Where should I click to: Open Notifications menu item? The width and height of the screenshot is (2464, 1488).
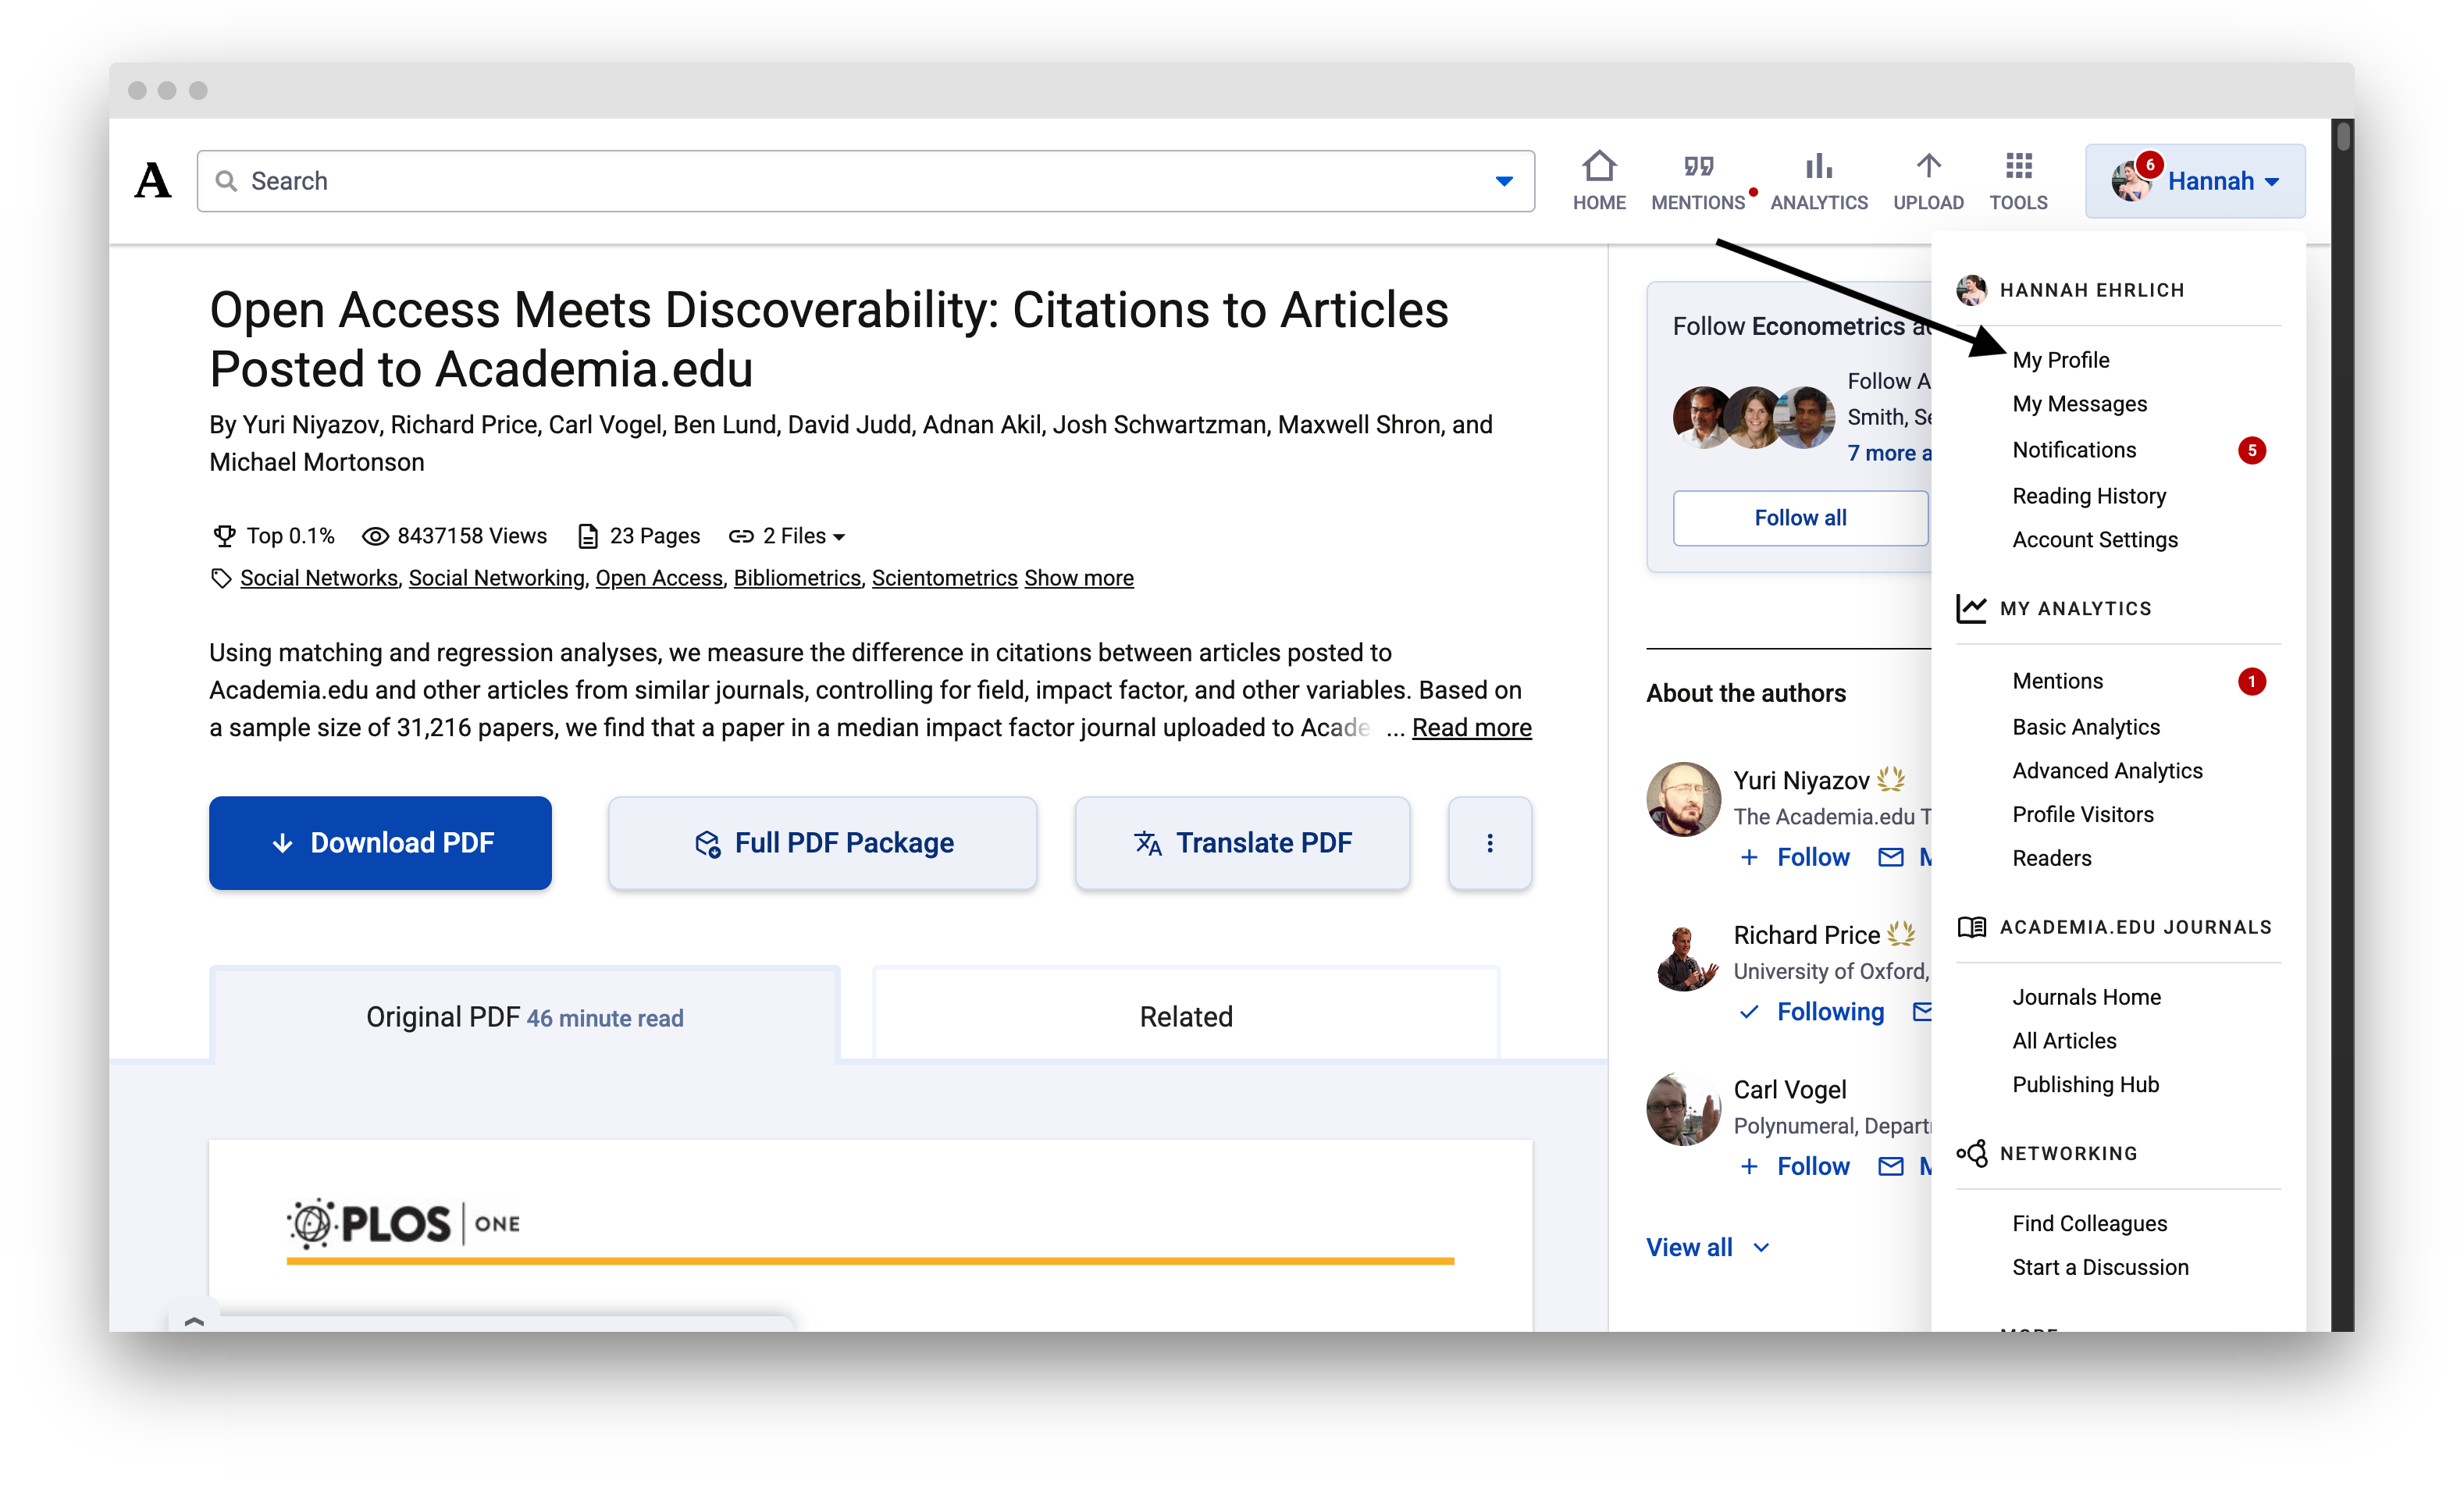[2073, 450]
